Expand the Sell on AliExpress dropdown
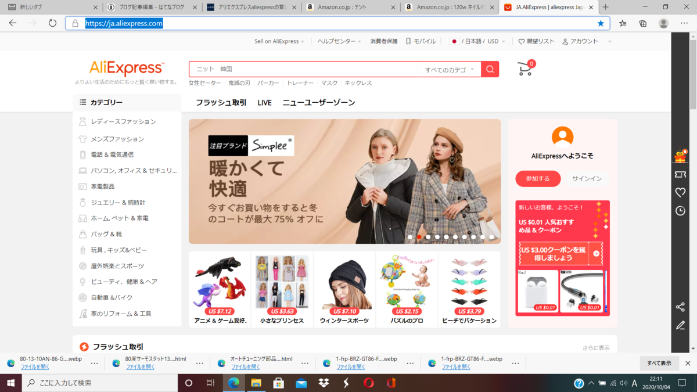697x392 pixels. point(279,41)
